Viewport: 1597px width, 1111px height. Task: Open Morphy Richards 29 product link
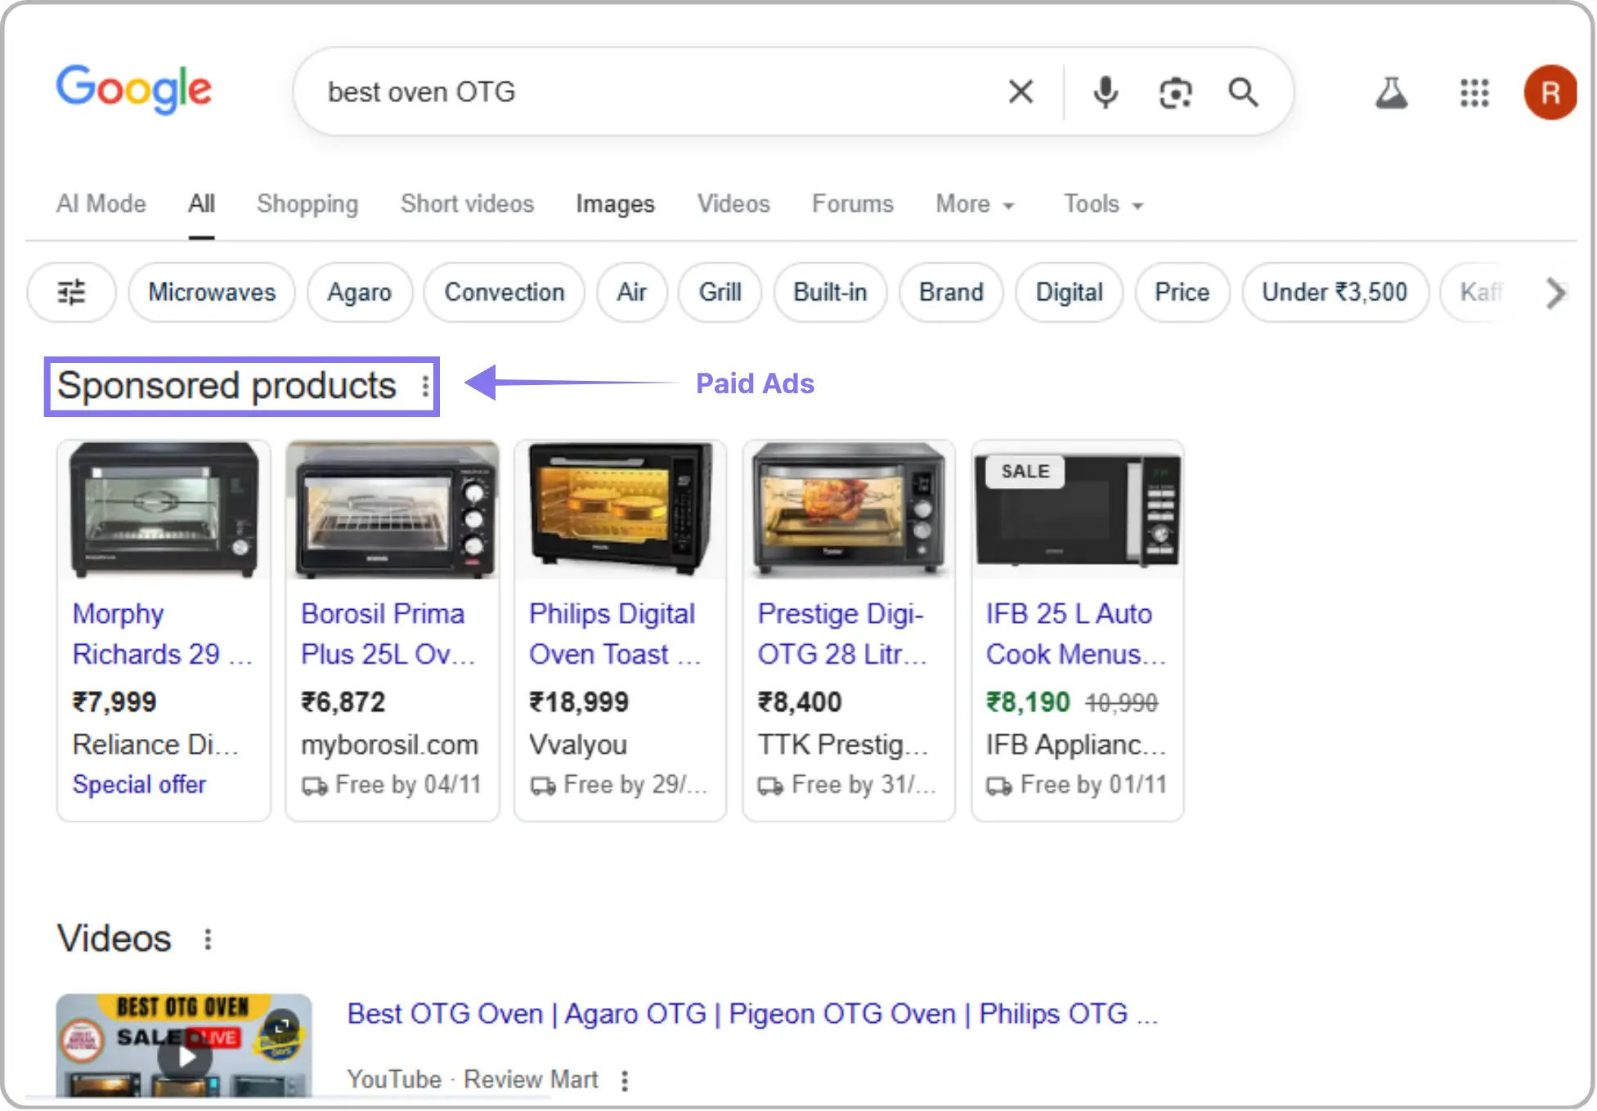click(x=162, y=634)
